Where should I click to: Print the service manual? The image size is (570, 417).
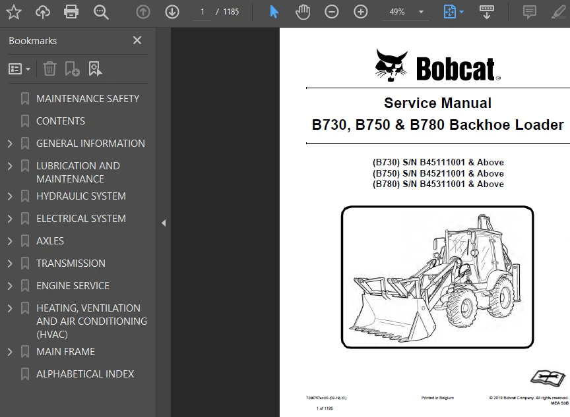click(x=71, y=11)
